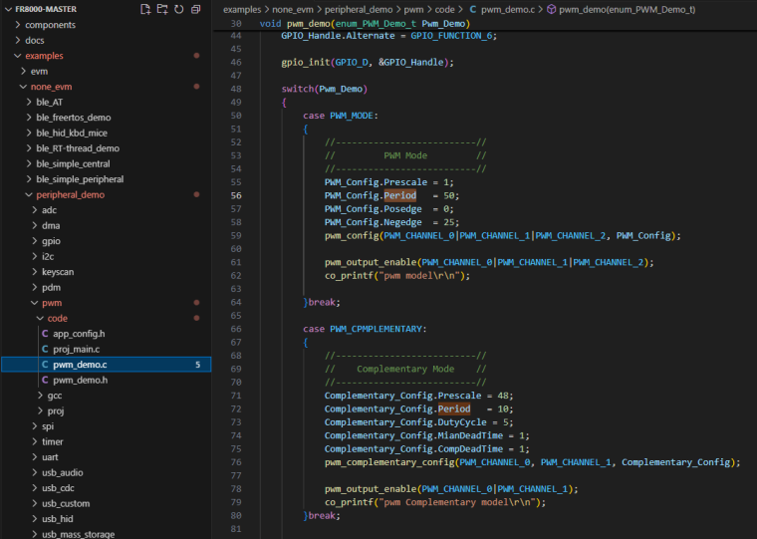Expand the gcc folder under pwm
Screen dimensions: 757x539
coord(54,396)
